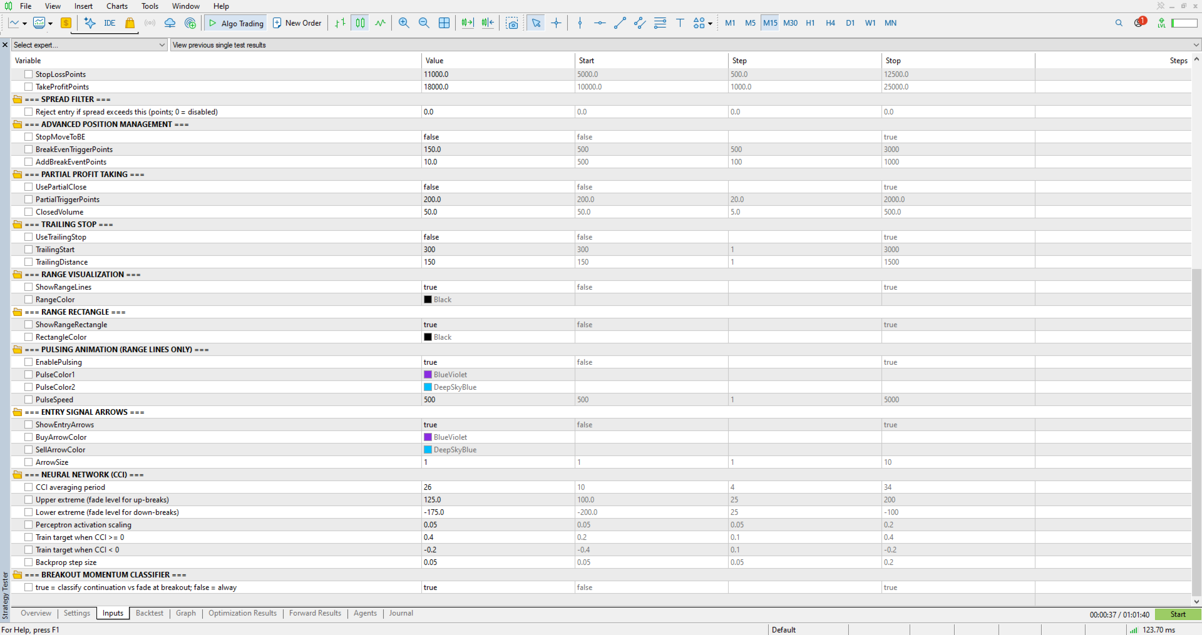Tick the UsePartialClose checkbox

[x=29, y=187]
